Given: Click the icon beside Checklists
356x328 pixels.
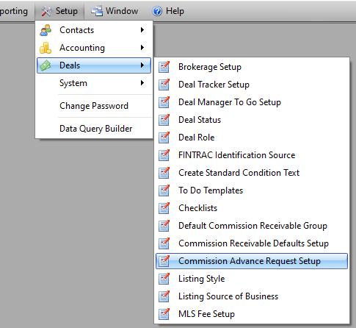Looking at the screenshot, I should click(x=164, y=208).
